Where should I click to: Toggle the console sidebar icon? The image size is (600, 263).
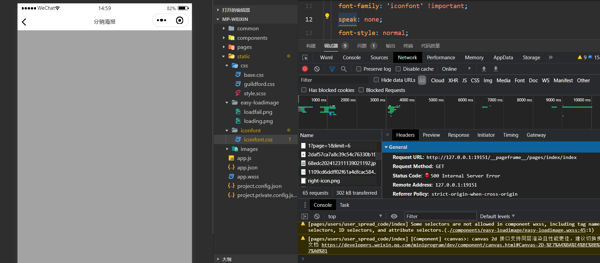click(305, 217)
